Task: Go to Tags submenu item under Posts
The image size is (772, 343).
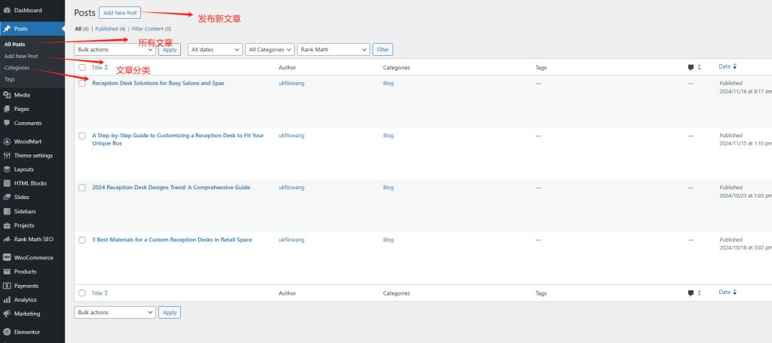Action: (x=9, y=79)
